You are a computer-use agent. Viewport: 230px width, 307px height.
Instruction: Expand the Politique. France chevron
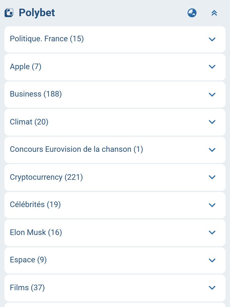[212, 39]
